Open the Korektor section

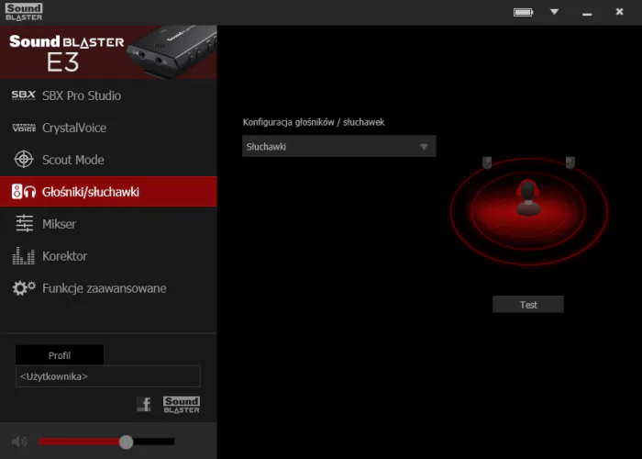point(108,256)
